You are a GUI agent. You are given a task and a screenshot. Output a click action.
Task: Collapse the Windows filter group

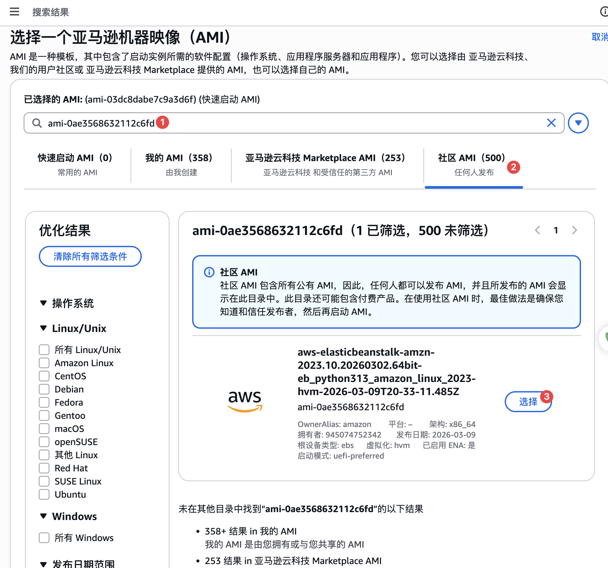tap(43, 516)
